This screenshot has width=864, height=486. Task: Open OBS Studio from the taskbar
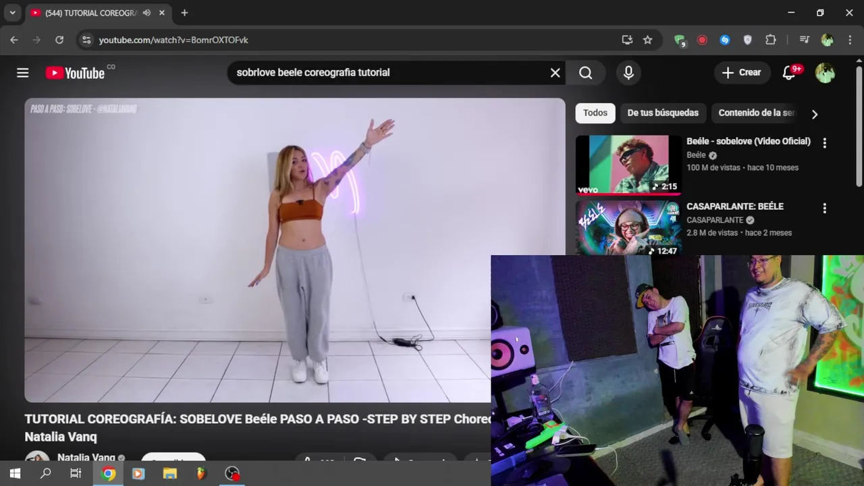[x=232, y=474]
